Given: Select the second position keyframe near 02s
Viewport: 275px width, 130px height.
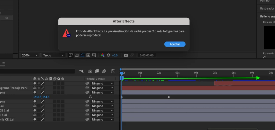Looking at the screenshot, I should [169, 97].
